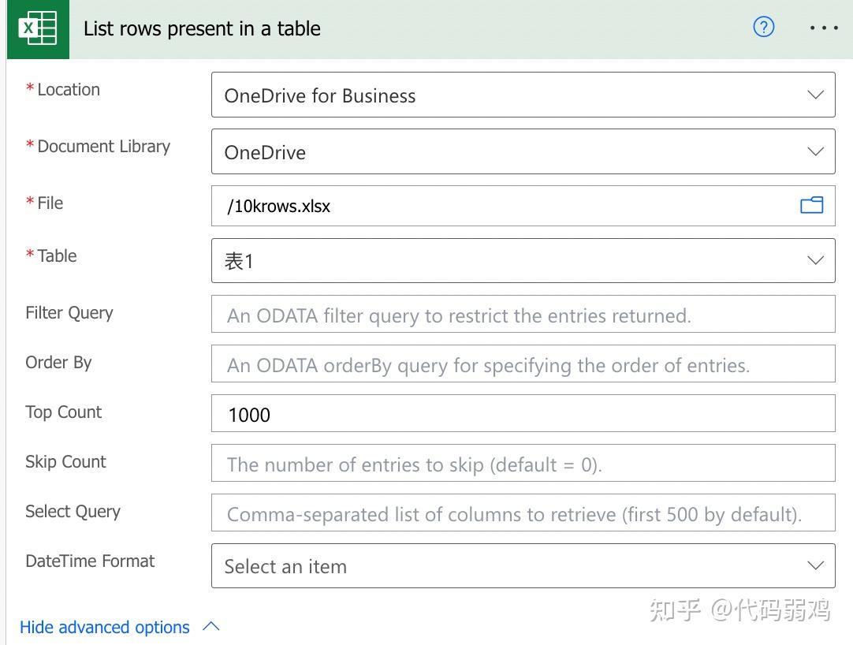Click the Excel connector icon

[37, 28]
